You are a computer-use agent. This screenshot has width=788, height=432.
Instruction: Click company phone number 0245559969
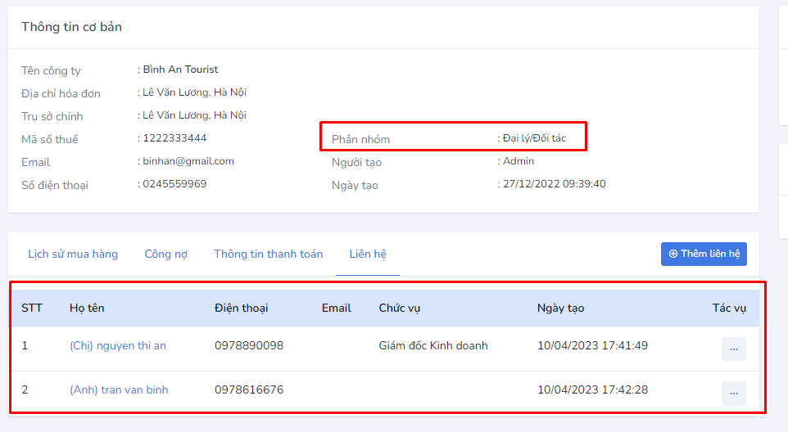click(174, 184)
